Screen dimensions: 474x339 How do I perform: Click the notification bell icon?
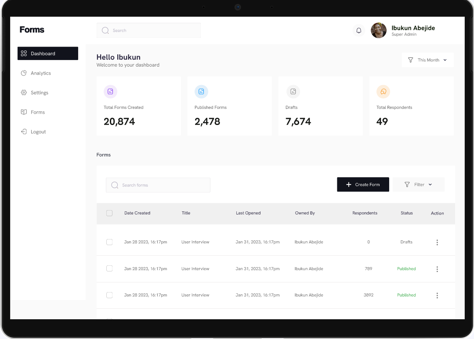click(x=358, y=30)
